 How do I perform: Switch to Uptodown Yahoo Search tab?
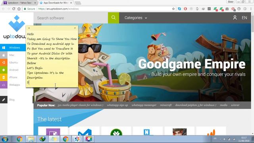coord(19,3)
